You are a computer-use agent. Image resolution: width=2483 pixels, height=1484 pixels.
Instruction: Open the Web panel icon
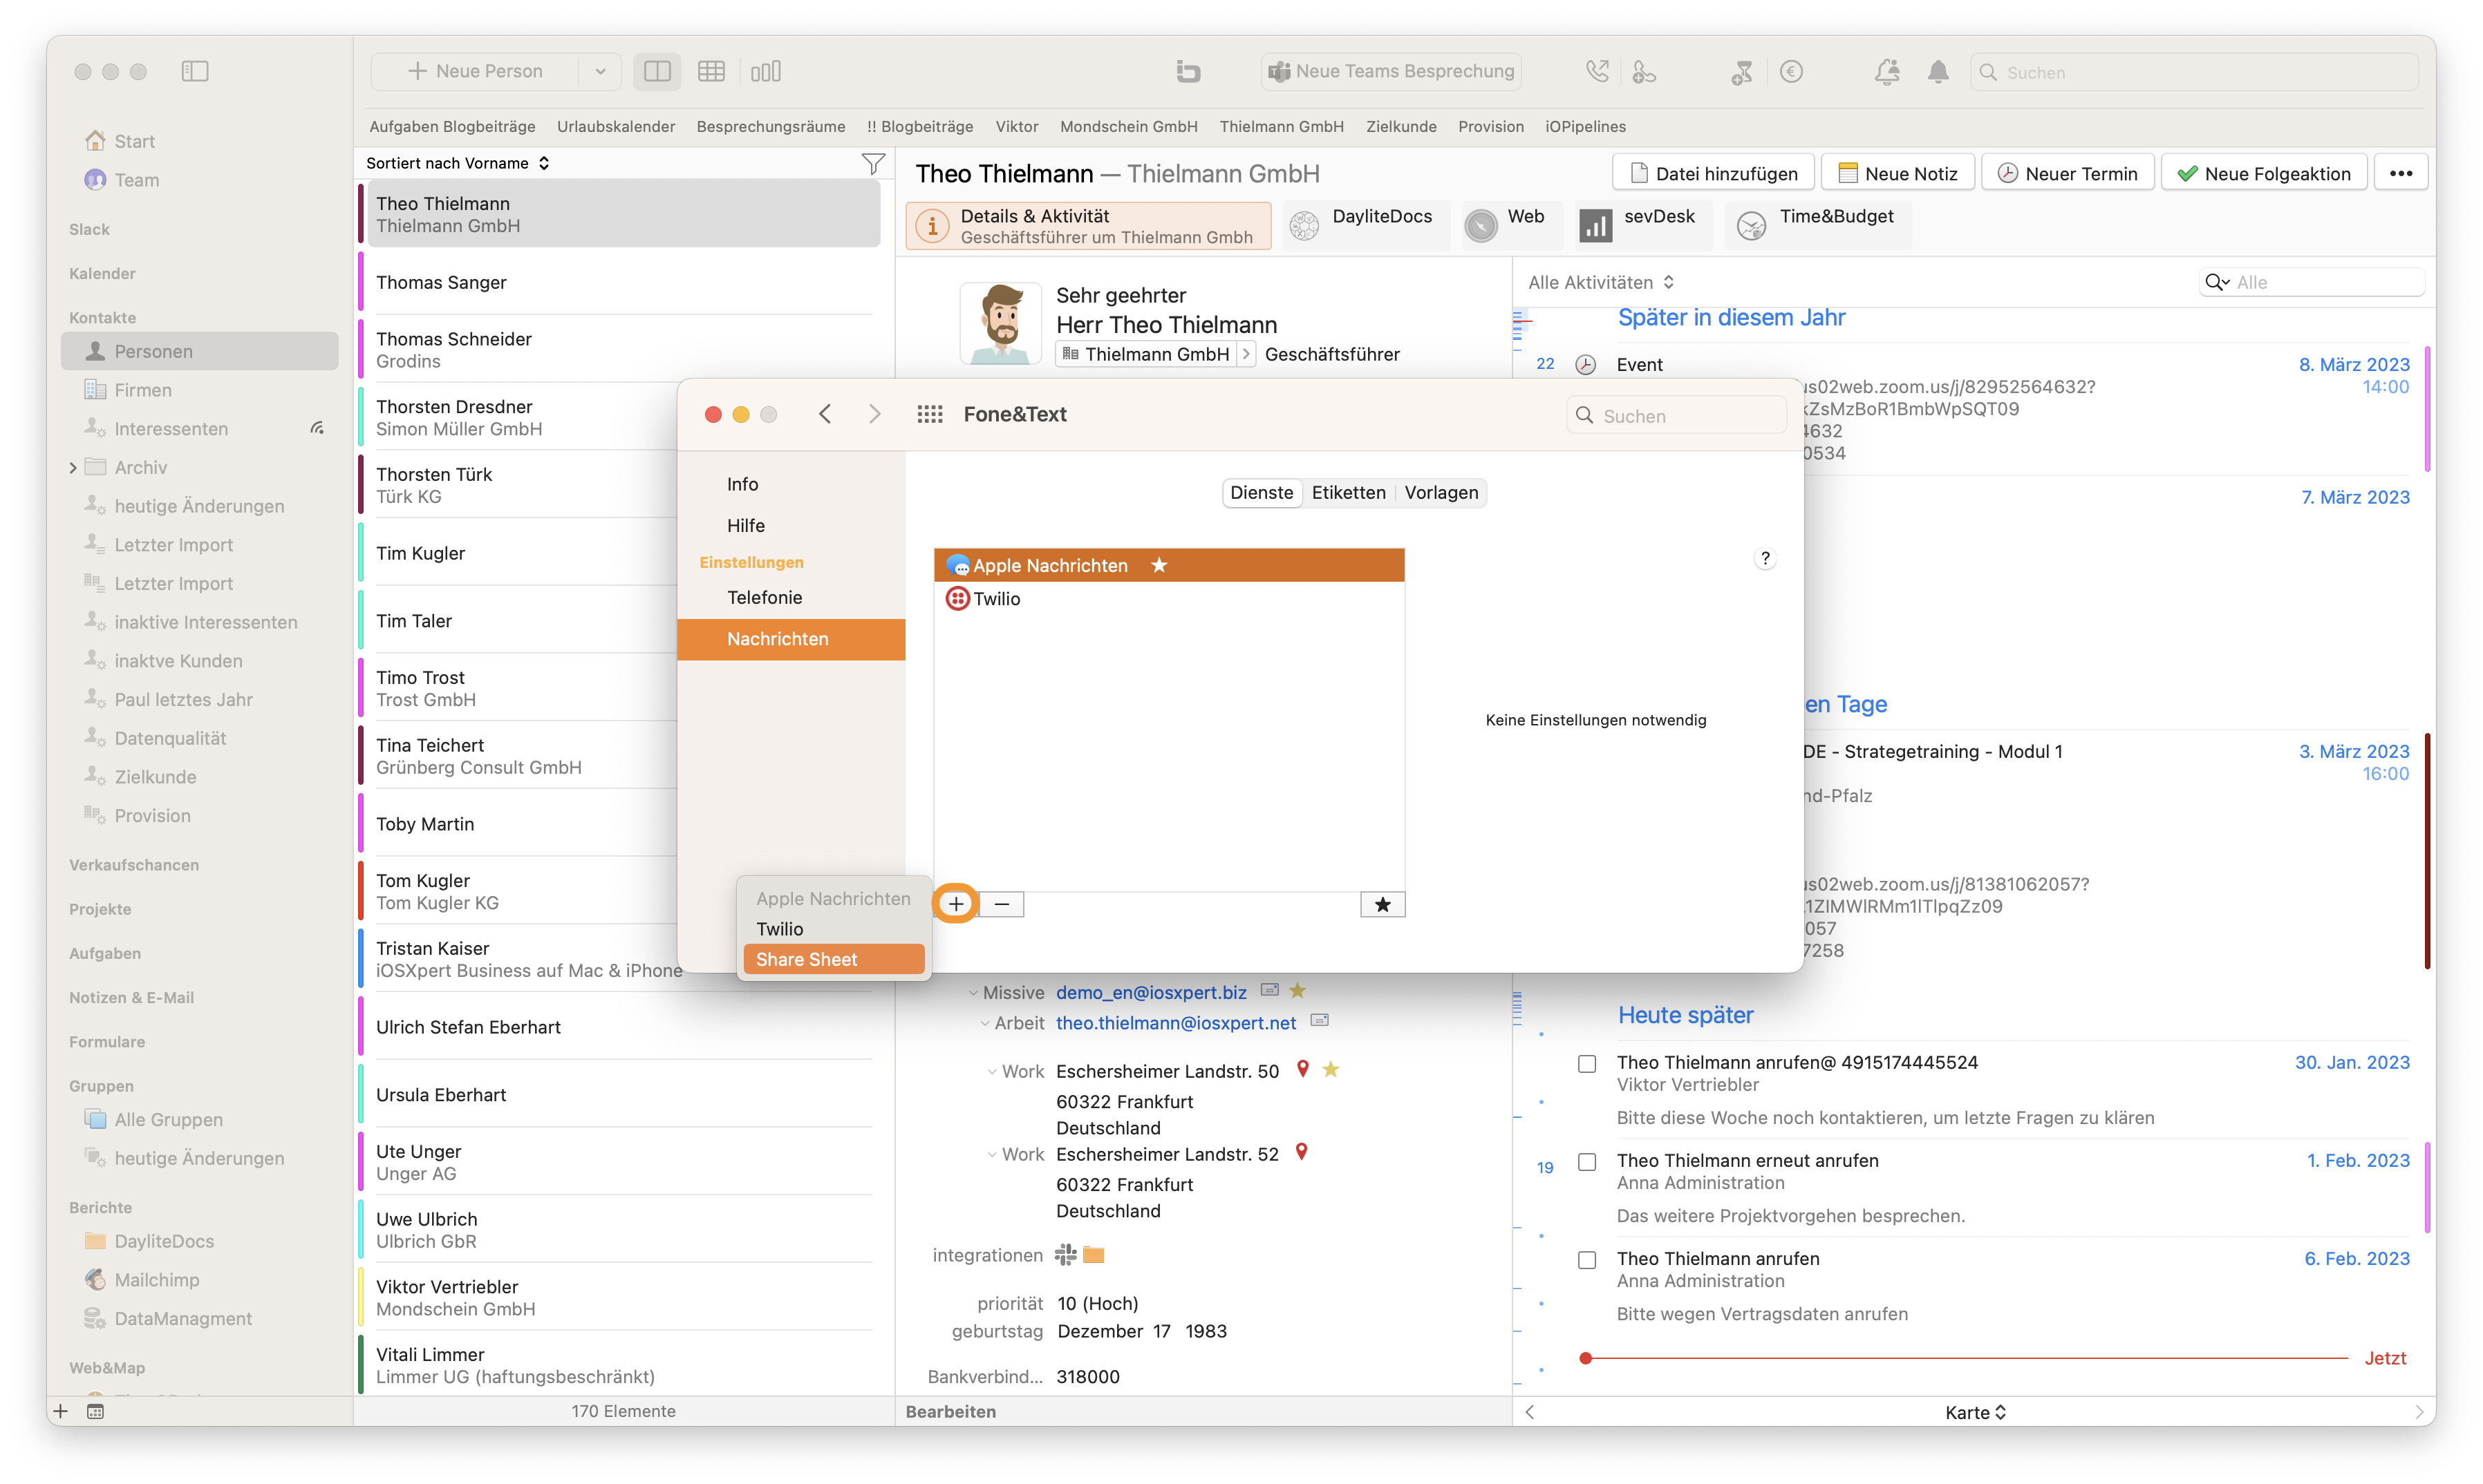[1481, 226]
